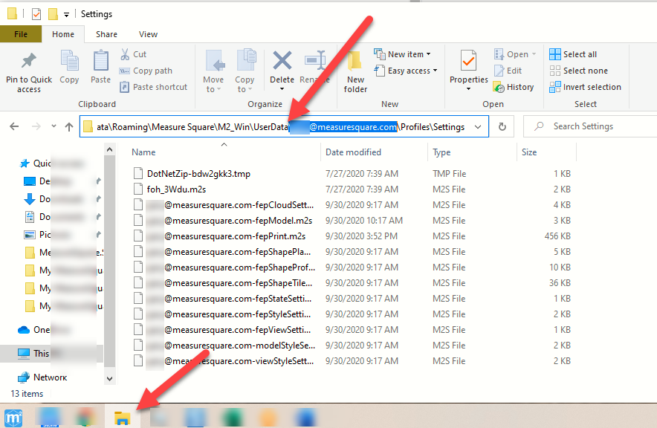Screen dimensions: 657x428
Task: Go up one folder level
Action: (69, 126)
